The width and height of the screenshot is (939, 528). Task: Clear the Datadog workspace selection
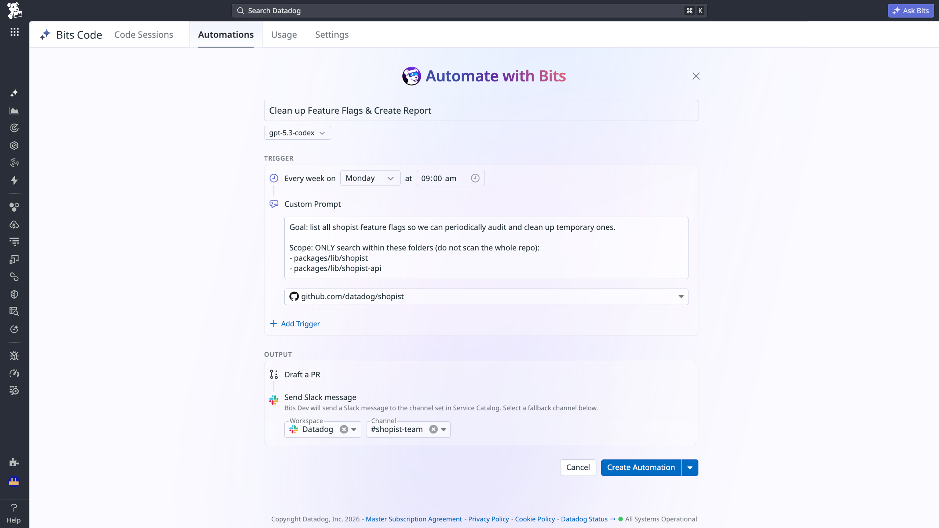click(x=344, y=429)
